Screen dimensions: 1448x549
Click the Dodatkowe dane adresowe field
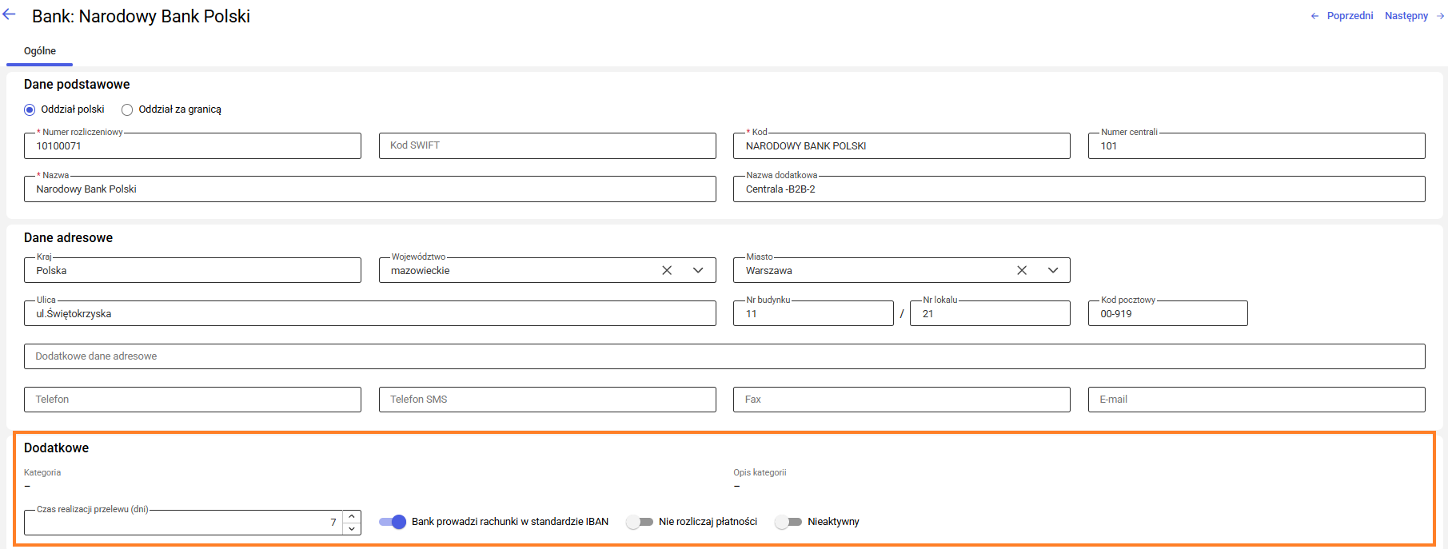724,356
